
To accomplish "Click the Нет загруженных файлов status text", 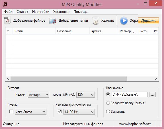I will 83,124.
